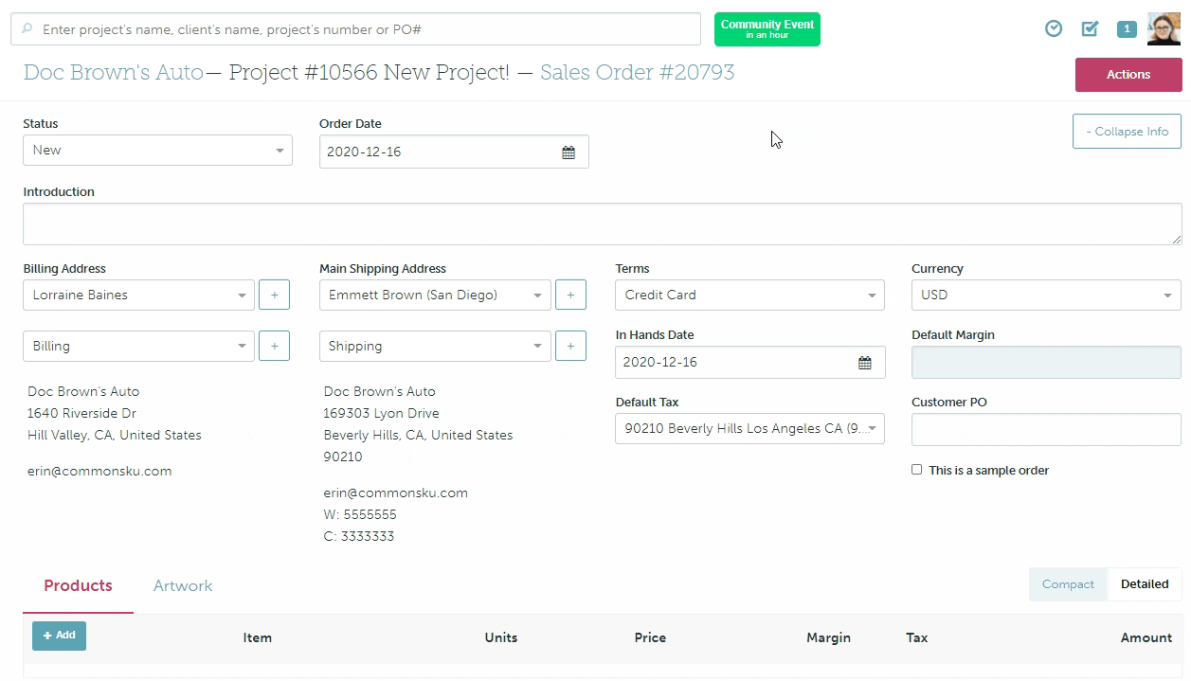Add new shipping address via plus icon
Image resolution: width=1191 pixels, height=681 pixels.
570,347
